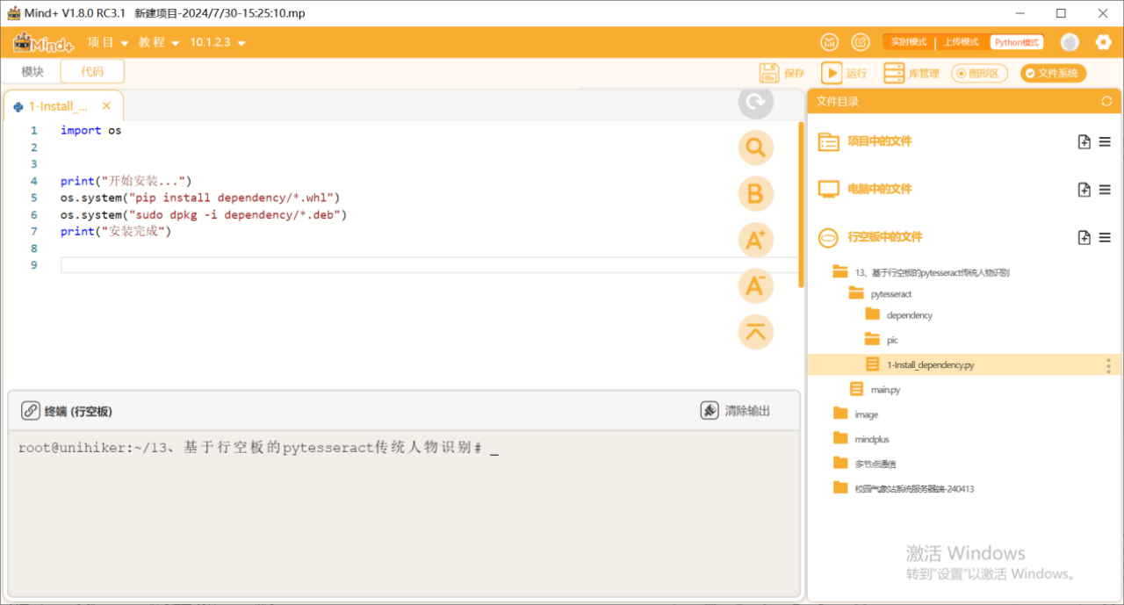This screenshot has height=605, width=1124.
Task: Click add-file icon beside 项目中的文件
Action: (x=1084, y=141)
